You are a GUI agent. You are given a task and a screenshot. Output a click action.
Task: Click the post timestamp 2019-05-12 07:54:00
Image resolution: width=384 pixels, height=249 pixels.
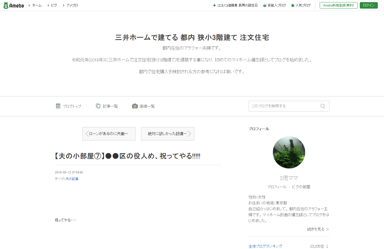pos(69,172)
